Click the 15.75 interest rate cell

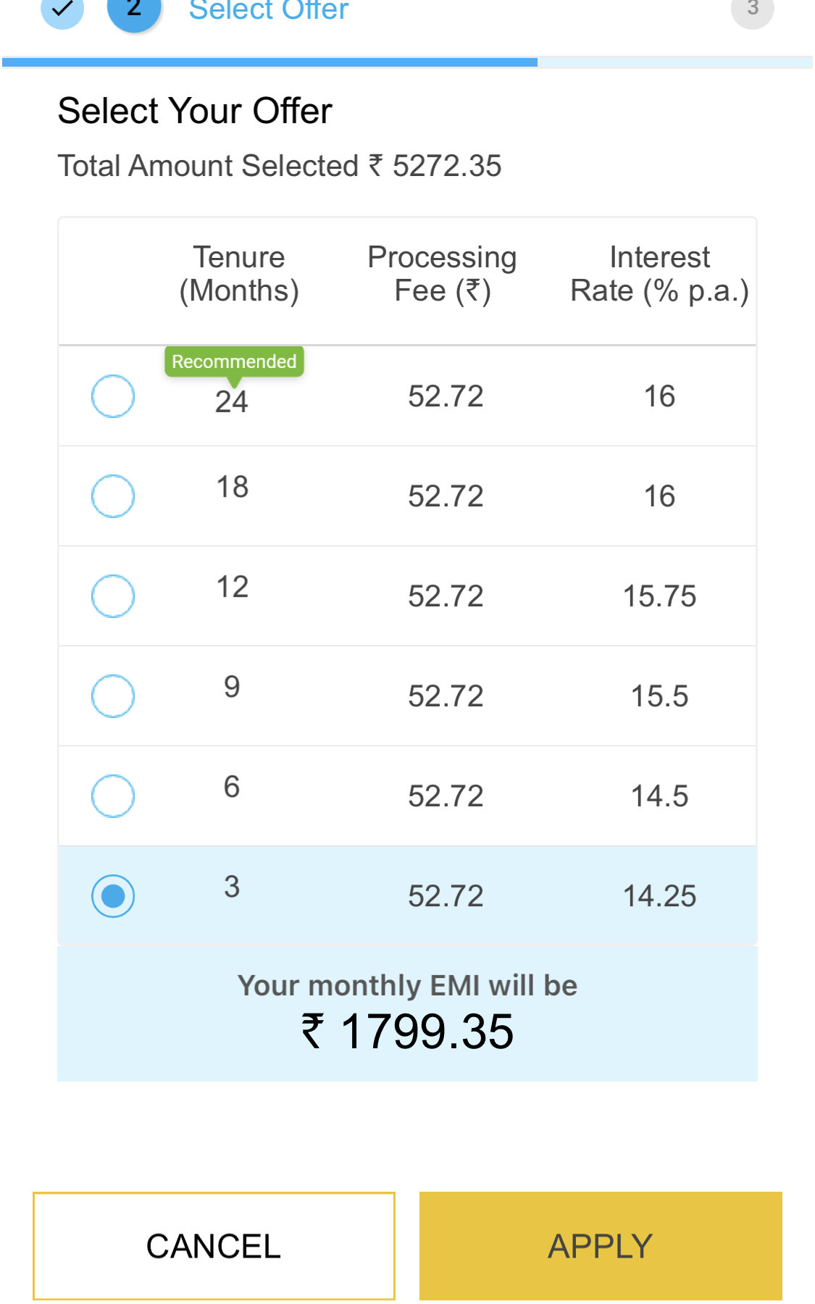pyautogui.click(x=659, y=596)
